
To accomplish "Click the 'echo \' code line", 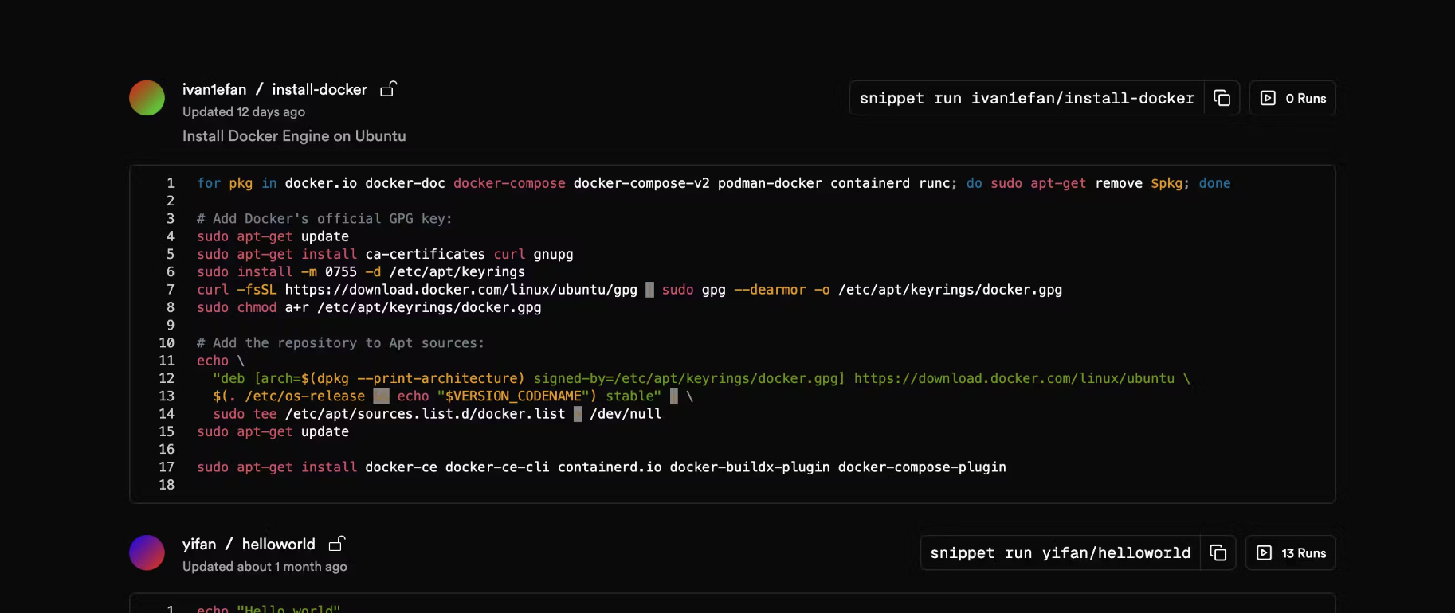I will (221, 361).
